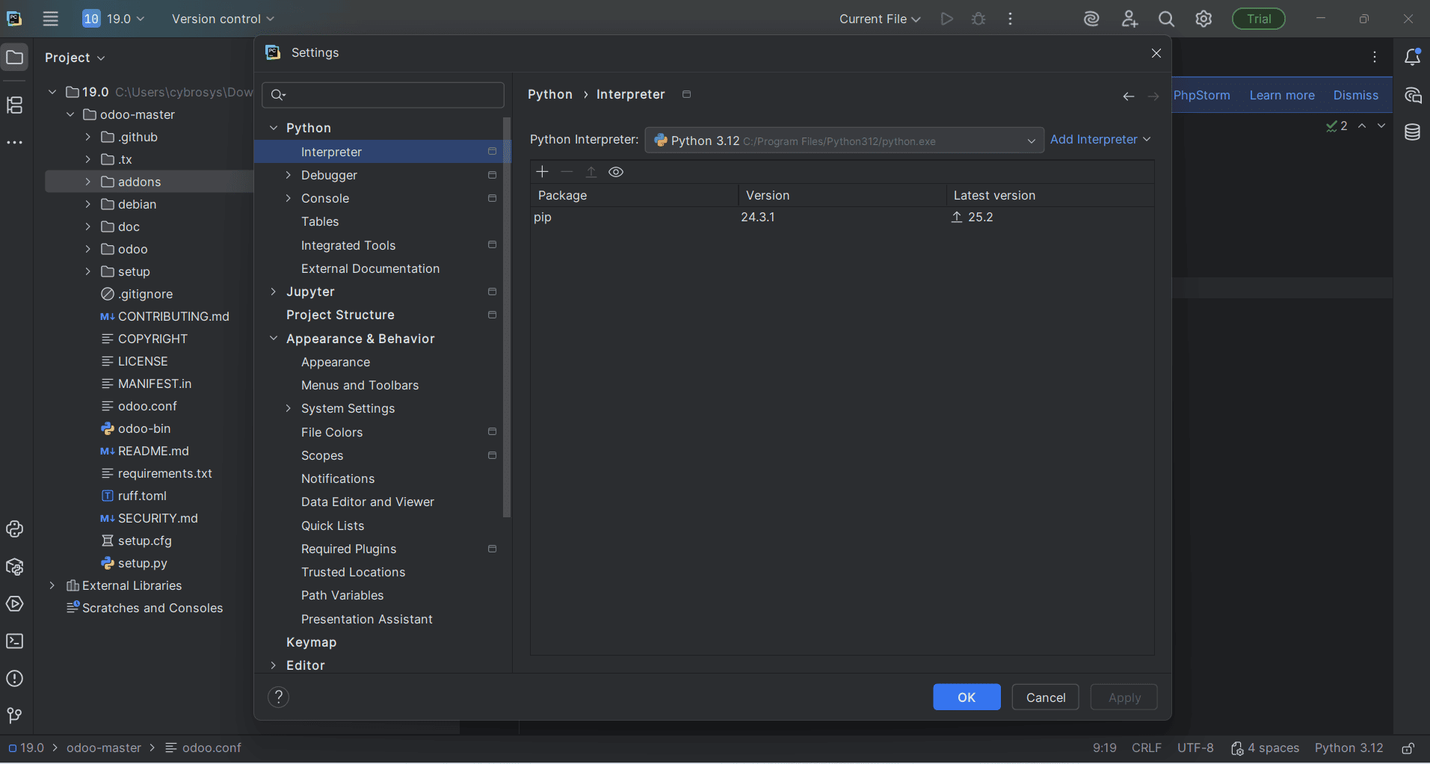Open the Database tool window icon
This screenshot has height=764, width=1430.
[1412, 132]
